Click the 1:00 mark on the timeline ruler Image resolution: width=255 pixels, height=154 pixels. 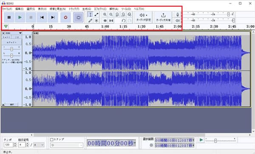pos(105,26)
